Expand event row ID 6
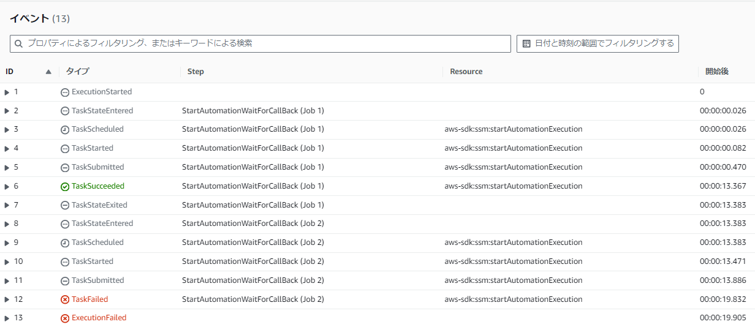The width and height of the screenshot is (755, 327). [7, 186]
